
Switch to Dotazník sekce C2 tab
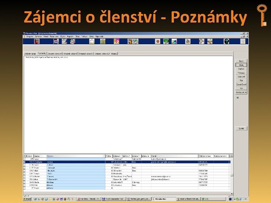tap(102, 54)
